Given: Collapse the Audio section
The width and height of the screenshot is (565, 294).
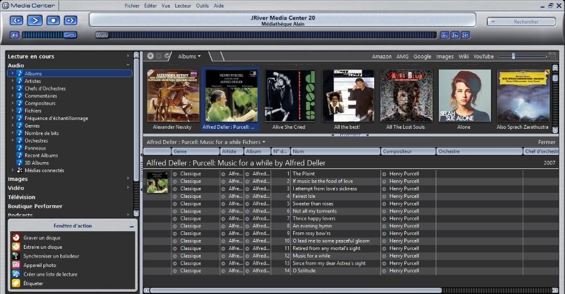Looking at the screenshot, I should 128,65.
